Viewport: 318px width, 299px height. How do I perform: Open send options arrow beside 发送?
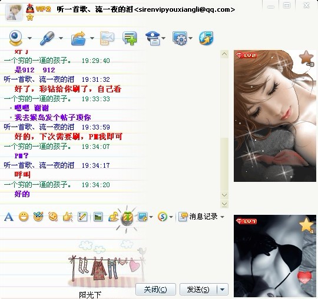pyautogui.click(x=223, y=289)
